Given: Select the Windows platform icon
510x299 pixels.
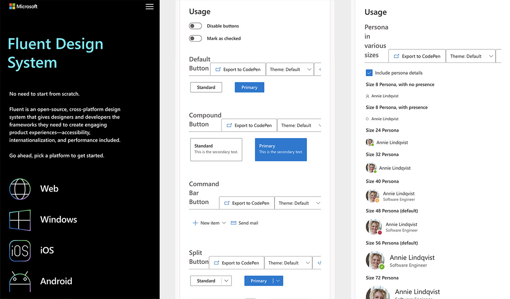Looking at the screenshot, I should [x=20, y=220].
